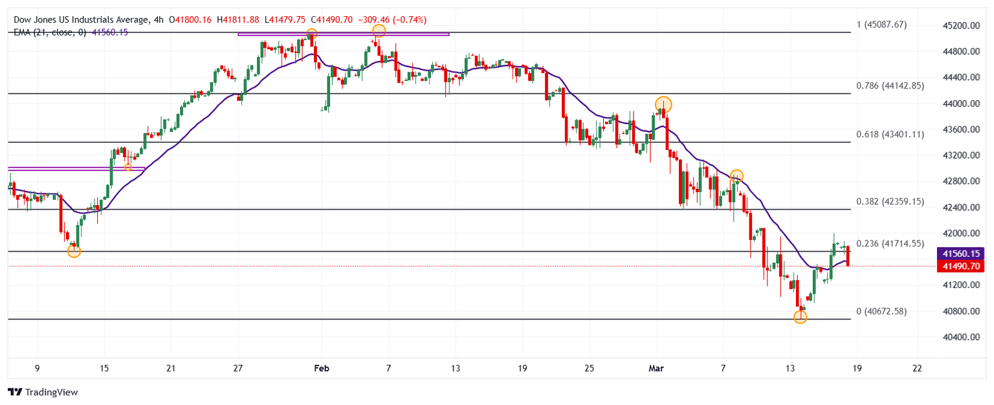The width and height of the screenshot is (994, 405).
Task: Click the TradingView logo
Action: point(42,392)
